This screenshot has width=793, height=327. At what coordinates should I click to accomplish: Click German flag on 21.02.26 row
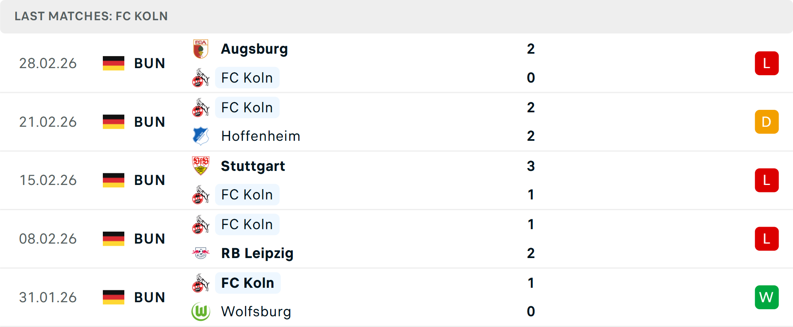click(114, 122)
